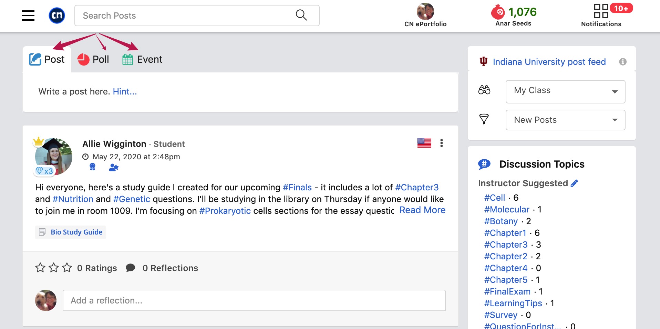This screenshot has width=660, height=329.
Task: Click the 0 Reflections label
Action: pyautogui.click(x=170, y=268)
